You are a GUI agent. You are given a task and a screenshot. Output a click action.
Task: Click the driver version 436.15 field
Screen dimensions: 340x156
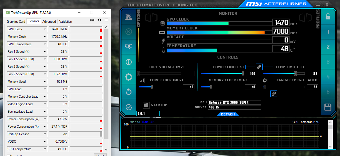[x=234, y=107]
